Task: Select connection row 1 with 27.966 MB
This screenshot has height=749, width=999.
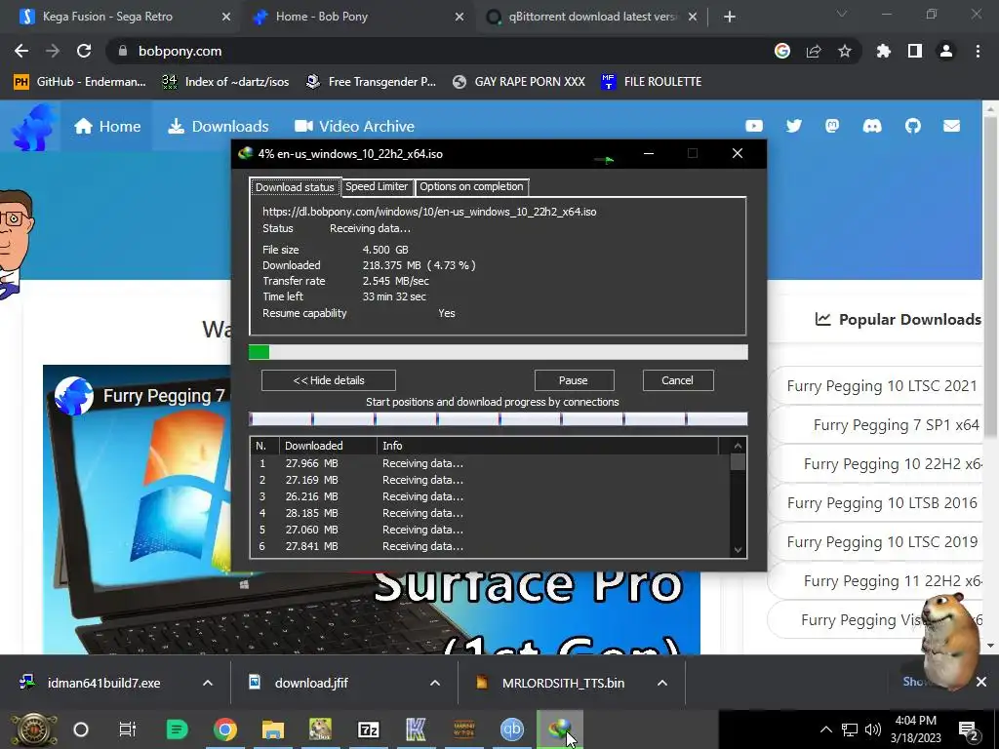Action: coord(491,463)
